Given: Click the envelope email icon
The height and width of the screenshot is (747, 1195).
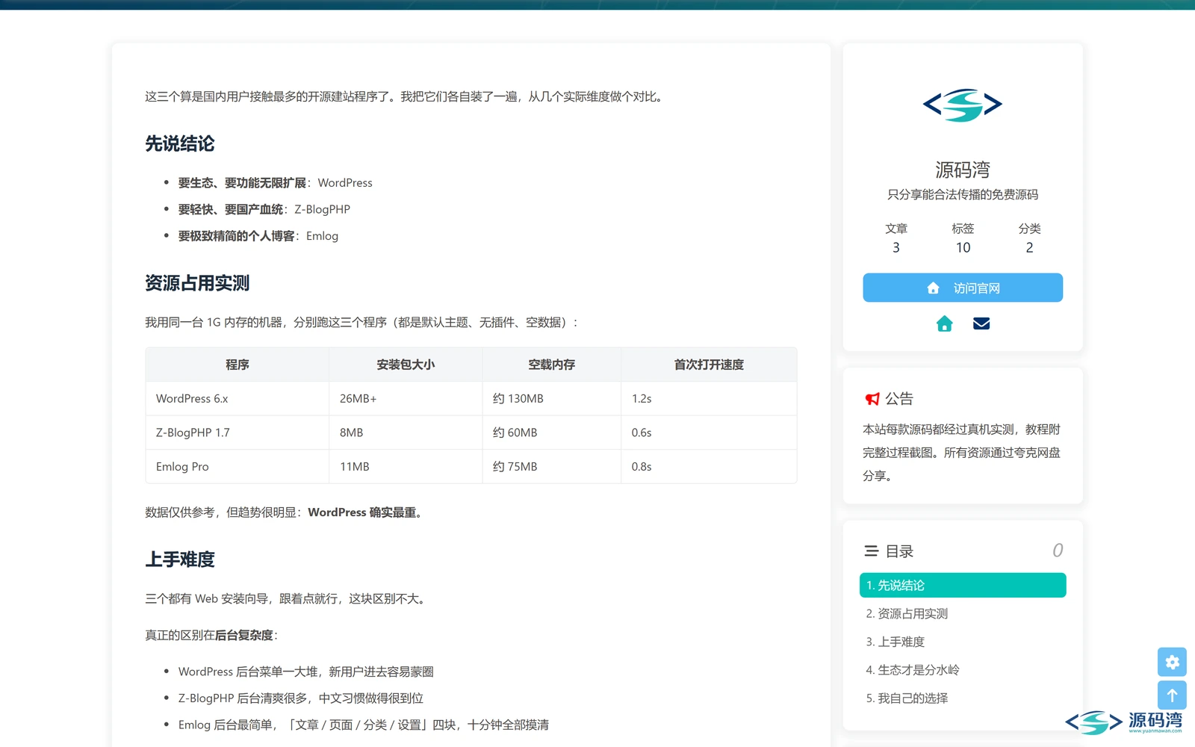Looking at the screenshot, I should tap(981, 323).
